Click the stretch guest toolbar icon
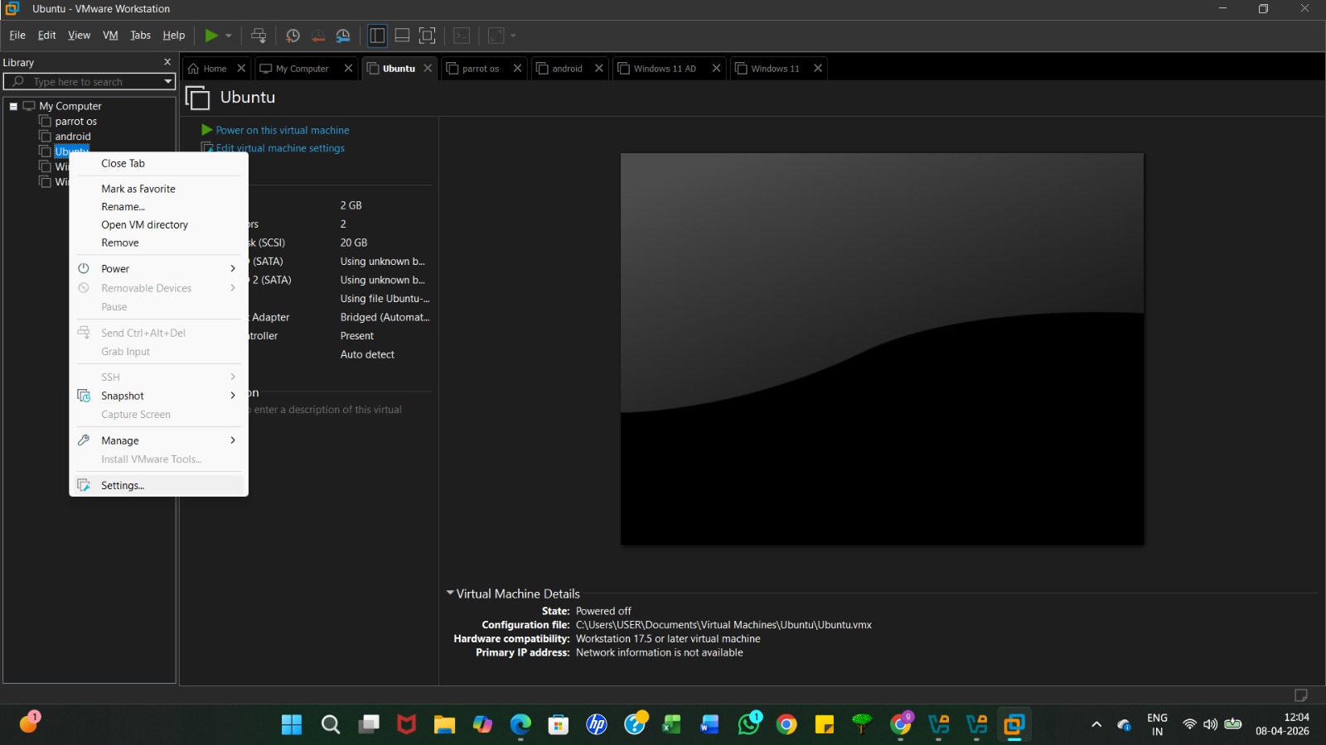 [x=496, y=36]
